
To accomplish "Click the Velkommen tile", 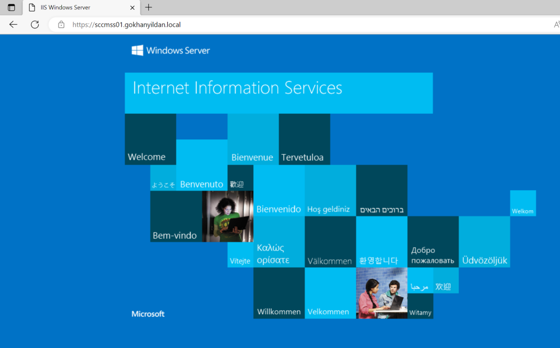I will [x=330, y=293].
